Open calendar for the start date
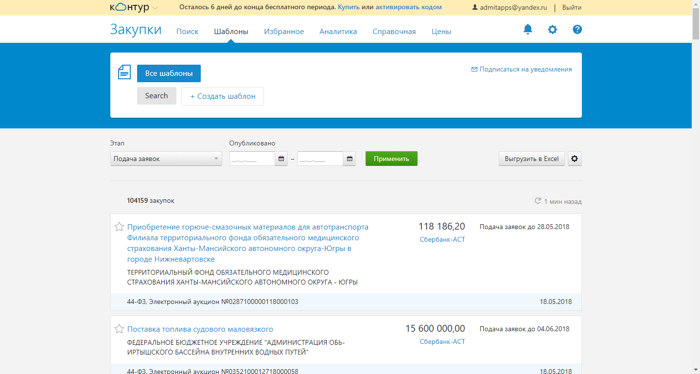700x374 pixels. click(281, 159)
